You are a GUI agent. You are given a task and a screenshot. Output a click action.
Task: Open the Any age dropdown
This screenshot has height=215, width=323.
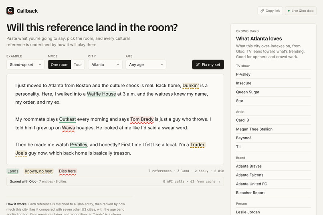[x=146, y=64]
